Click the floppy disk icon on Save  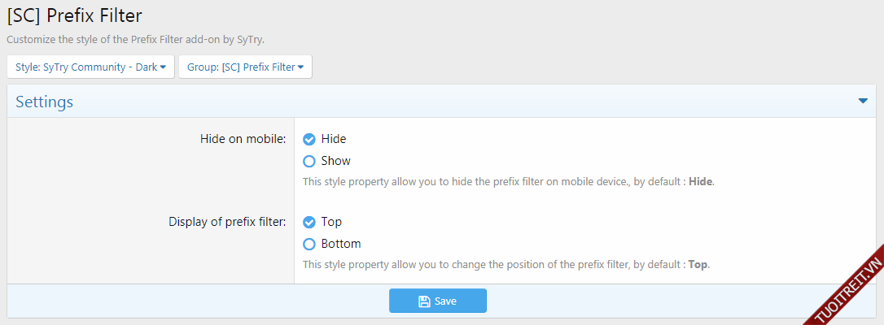(424, 301)
